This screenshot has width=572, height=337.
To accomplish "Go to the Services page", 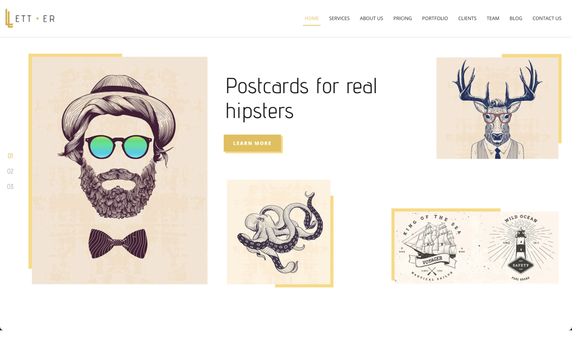I will coord(339,18).
